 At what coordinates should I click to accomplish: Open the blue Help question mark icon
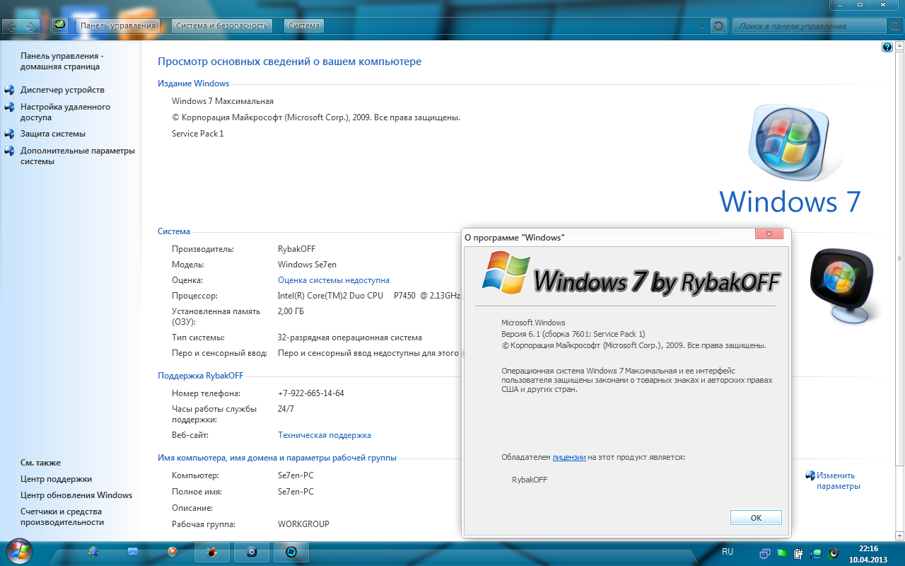(x=887, y=47)
